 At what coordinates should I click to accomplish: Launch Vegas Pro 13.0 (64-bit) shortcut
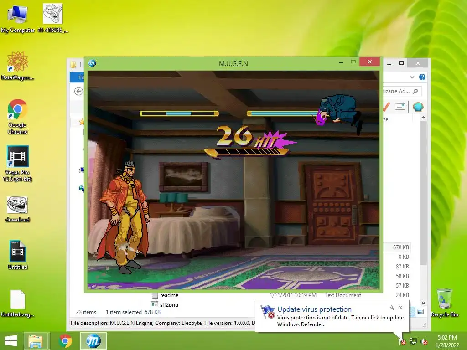tap(17, 164)
